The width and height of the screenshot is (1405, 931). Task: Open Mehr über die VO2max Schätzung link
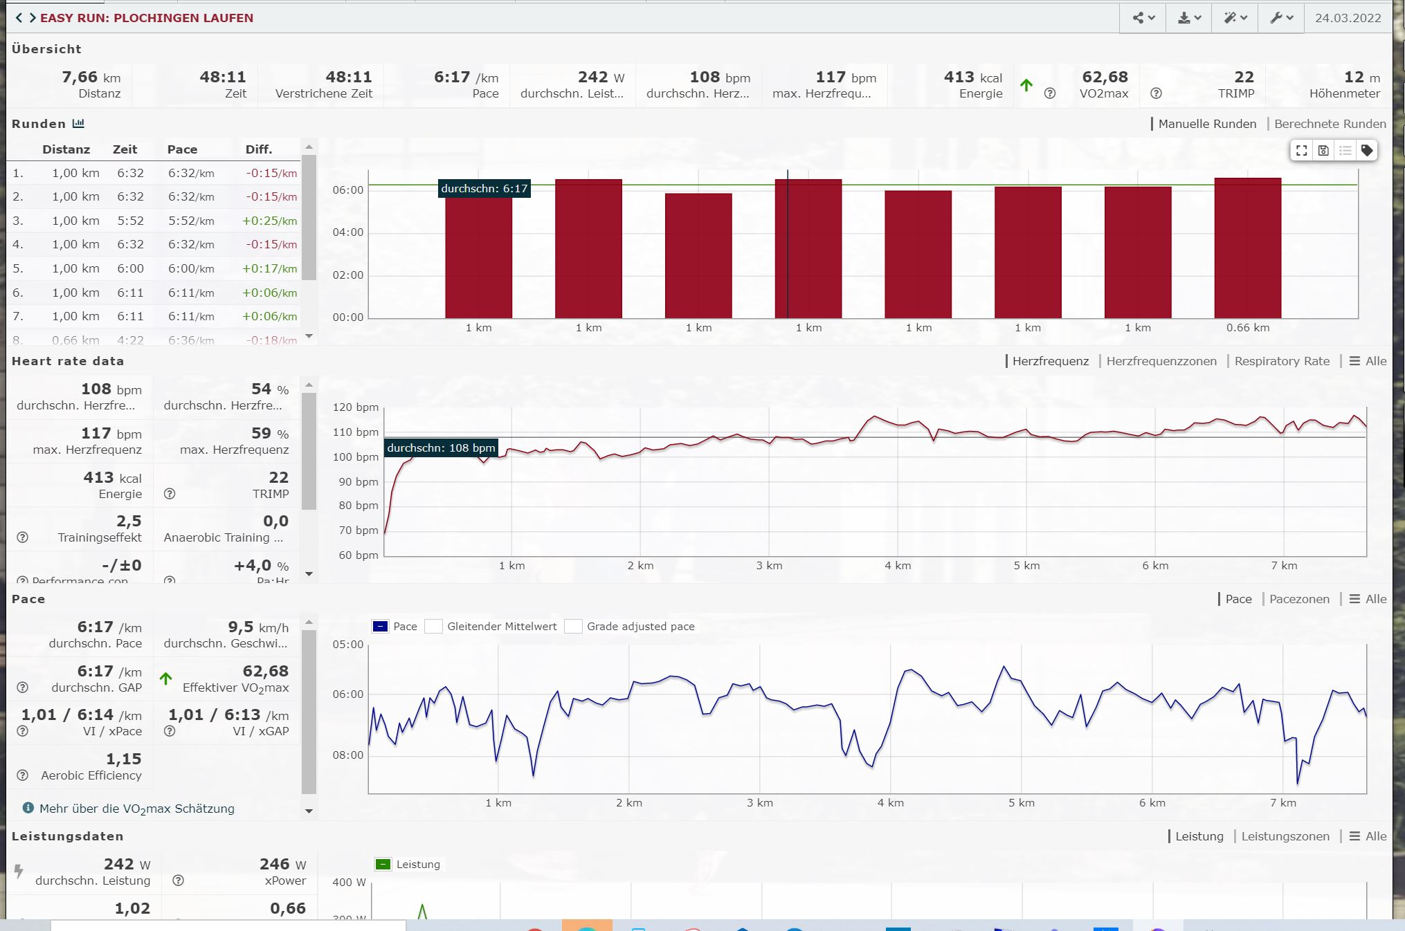pos(136,809)
